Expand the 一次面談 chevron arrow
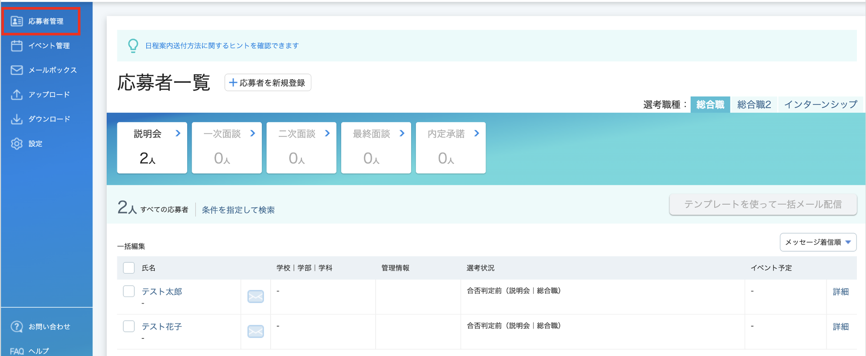 (x=253, y=133)
